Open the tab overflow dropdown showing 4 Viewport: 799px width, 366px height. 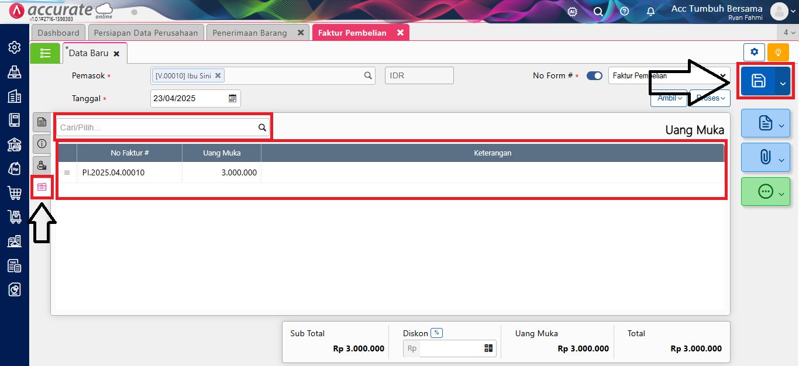789,33
